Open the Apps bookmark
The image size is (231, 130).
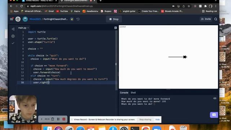click(x=14, y=11)
